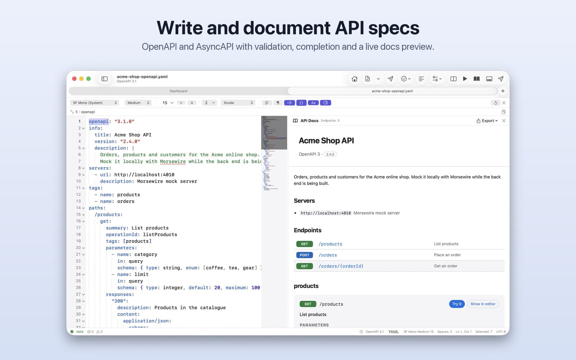Image resolution: width=576 pixels, height=360 pixels.
Task: Click the YAML language in status bar
Action: [x=393, y=332]
